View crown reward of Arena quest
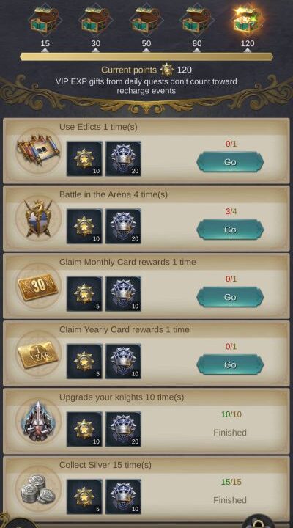 (124, 227)
